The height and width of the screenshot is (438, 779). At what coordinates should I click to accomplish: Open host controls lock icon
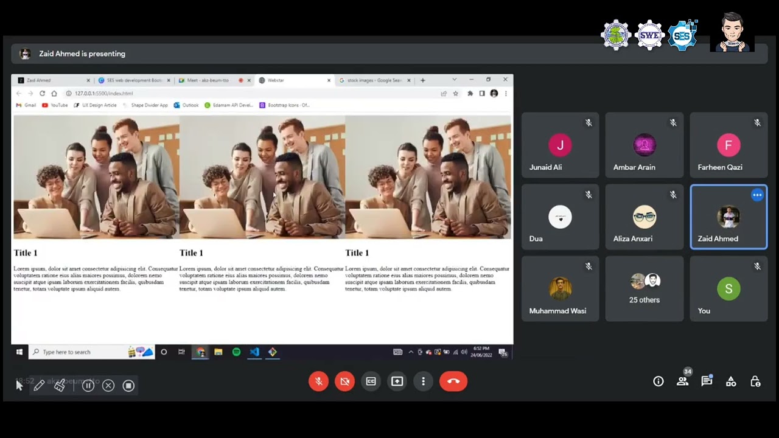[x=755, y=381]
